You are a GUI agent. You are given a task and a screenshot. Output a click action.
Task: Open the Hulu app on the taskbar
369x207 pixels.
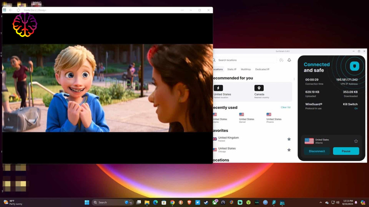257,202
